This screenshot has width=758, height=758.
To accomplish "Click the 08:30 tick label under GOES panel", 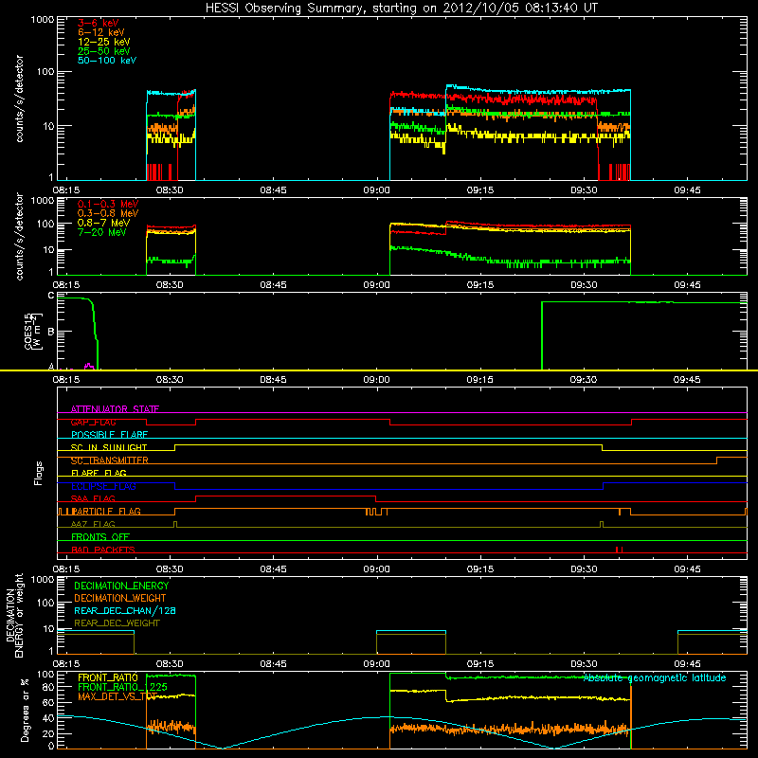I will (x=170, y=380).
